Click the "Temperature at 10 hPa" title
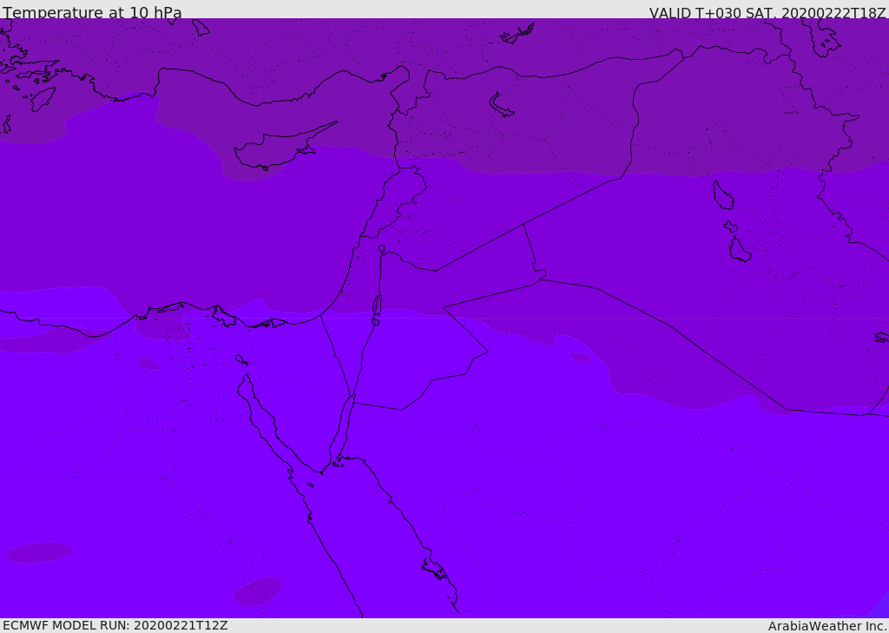889x633 pixels. (92, 13)
